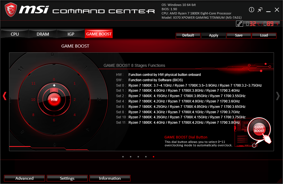The height and width of the screenshot is (184, 283).
Task: Jump to the third page indicator dot
Action: pos(138,157)
